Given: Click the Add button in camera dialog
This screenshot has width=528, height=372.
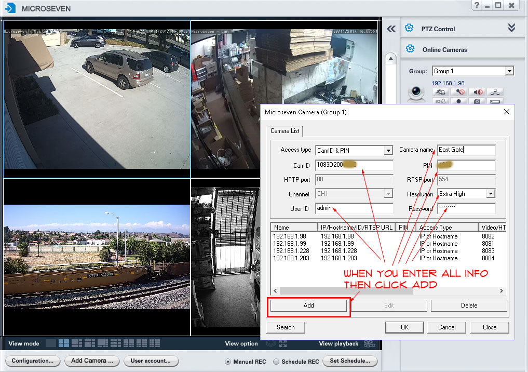Looking at the screenshot, I should pyautogui.click(x=308, y=305).
